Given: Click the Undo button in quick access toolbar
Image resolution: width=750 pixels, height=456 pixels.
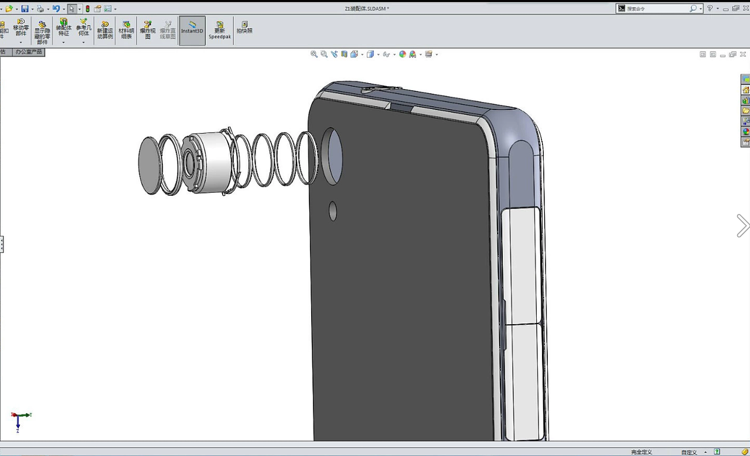Looking at the screenshot, I should tap(56, 8).
